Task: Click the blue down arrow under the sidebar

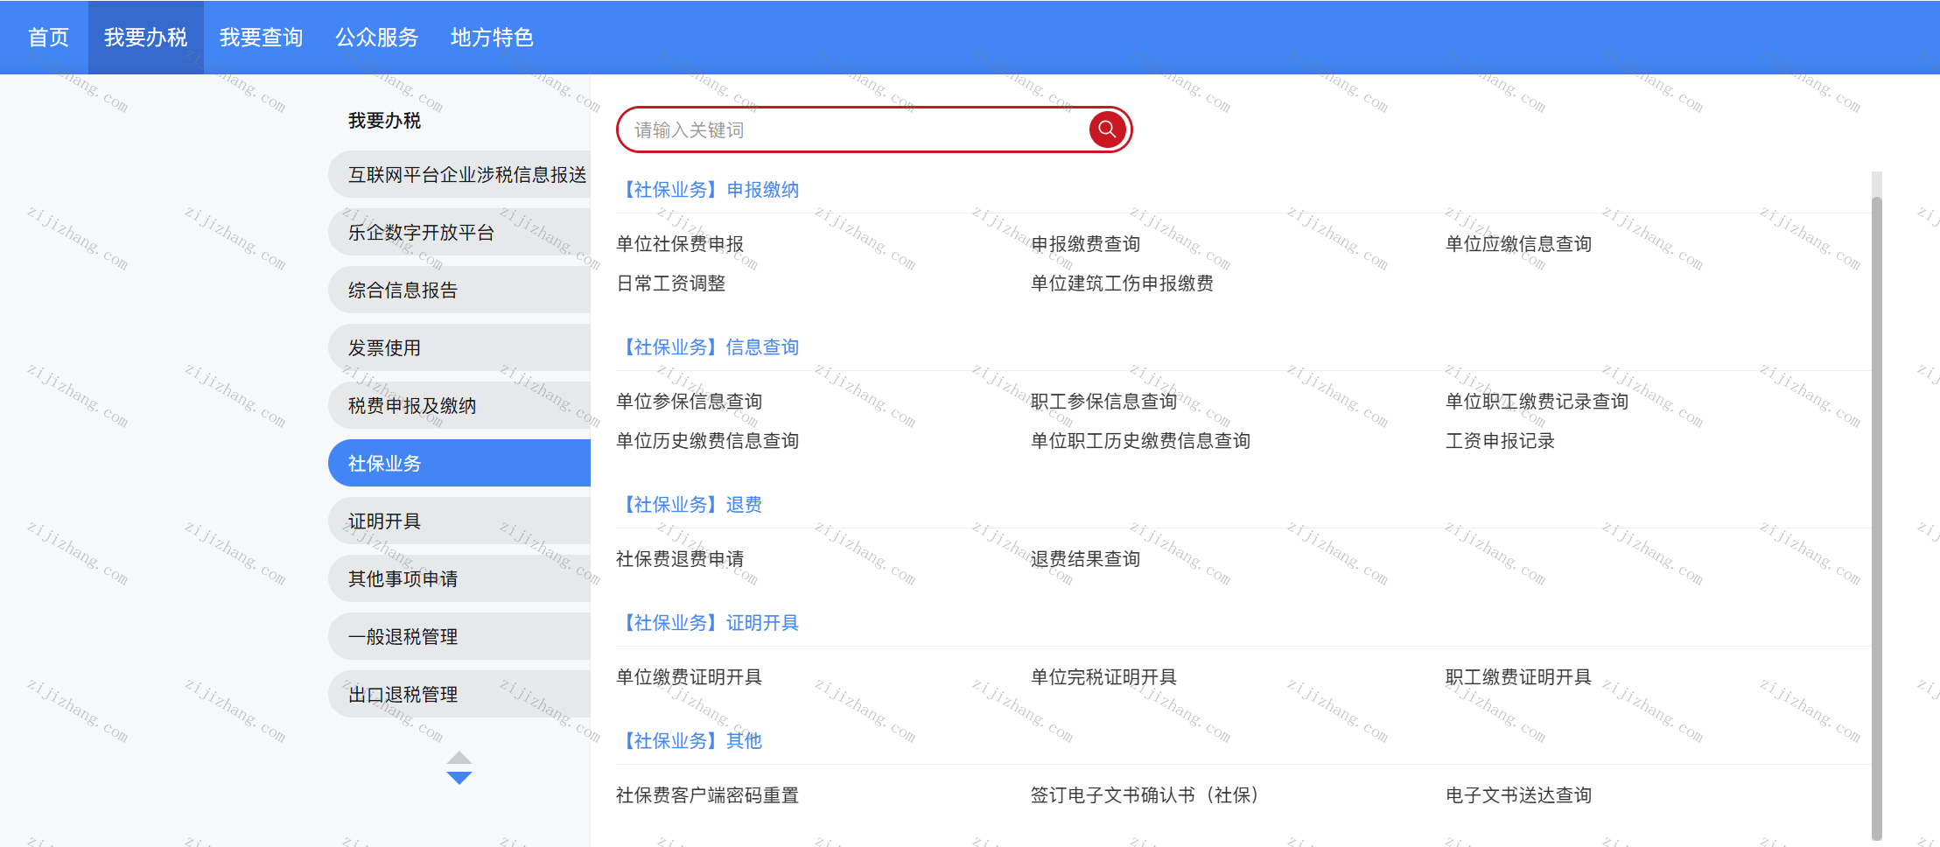Action: pyautogui.click(x=459, y=778)
